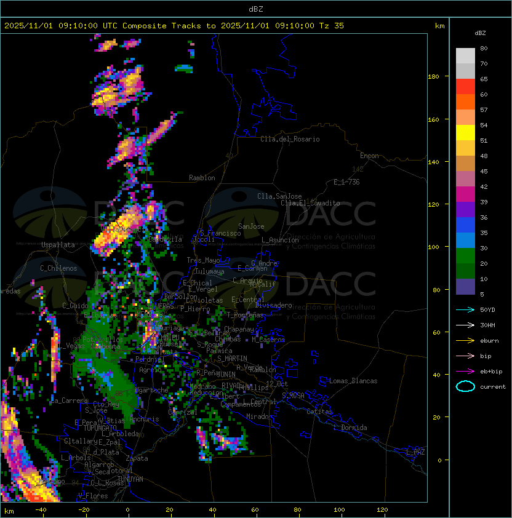Viewport: 512px width, 518px height.
Task: Click the 'L_PAZ' map label
Action: pos(415,452)
